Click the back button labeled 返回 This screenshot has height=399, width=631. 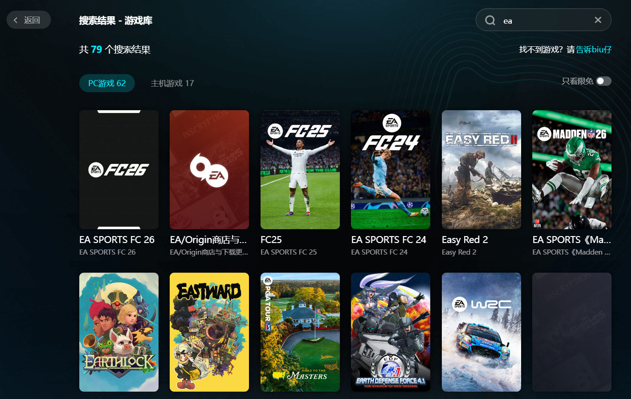(28, 20)
